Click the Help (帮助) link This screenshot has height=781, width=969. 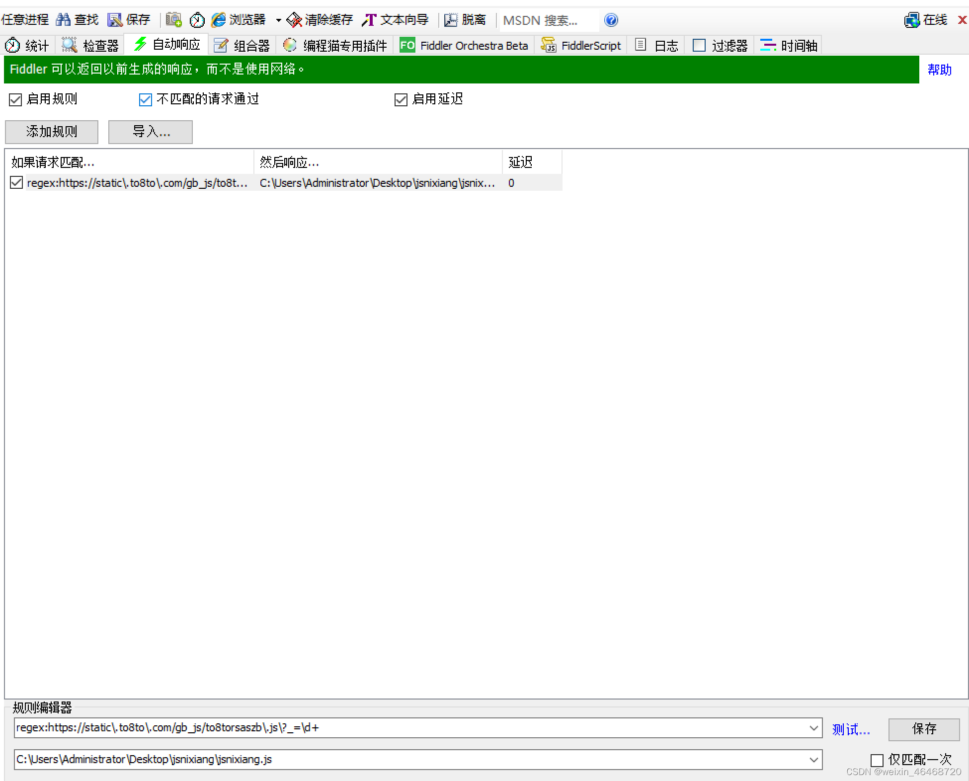tap(940, 70)
